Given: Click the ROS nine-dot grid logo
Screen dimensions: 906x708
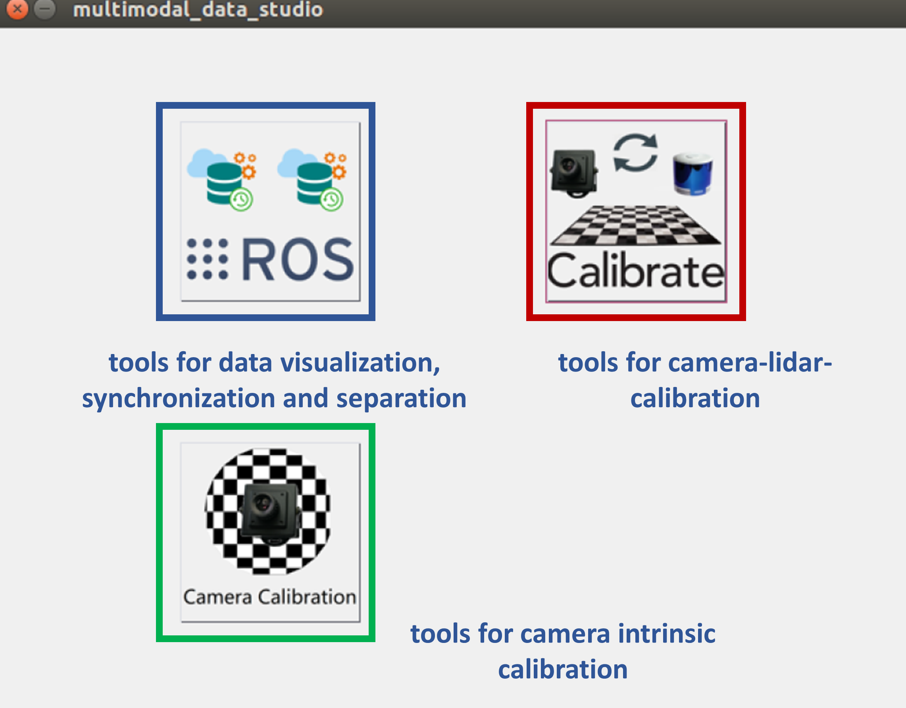Looking at the screenshot, I should (x=207, y=259).
